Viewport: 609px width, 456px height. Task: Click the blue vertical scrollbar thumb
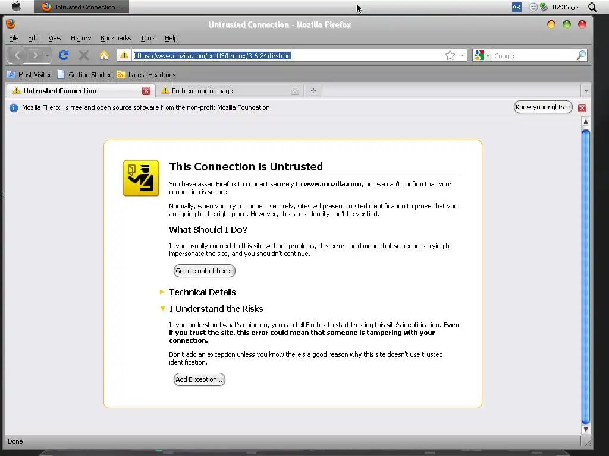586,276
